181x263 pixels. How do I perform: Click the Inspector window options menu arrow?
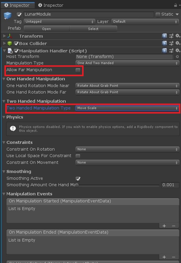(x=180, y=5)
